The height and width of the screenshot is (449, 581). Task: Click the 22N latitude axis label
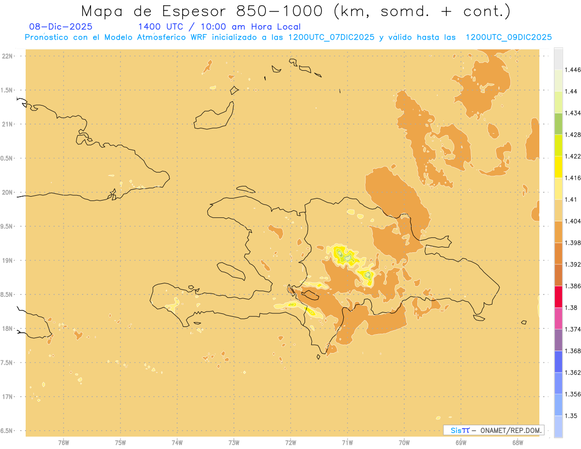8,56
